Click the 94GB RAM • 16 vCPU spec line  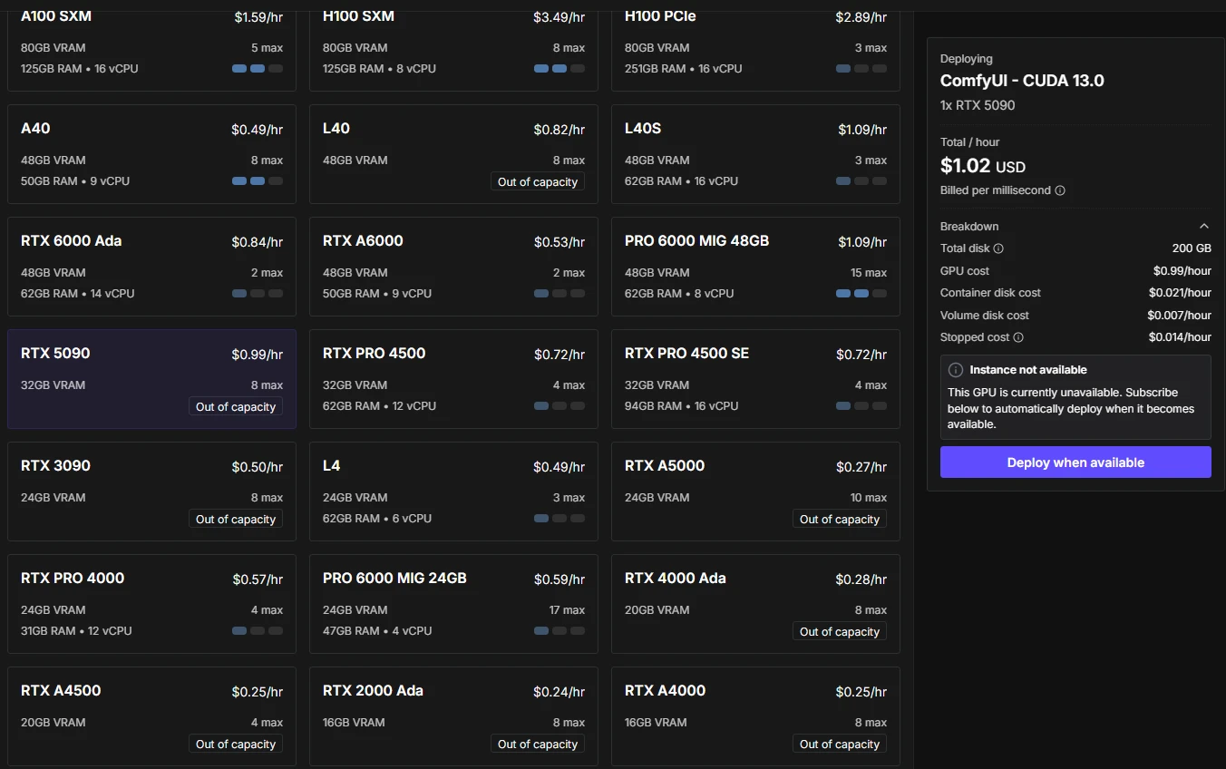click(x=681, y=406)
